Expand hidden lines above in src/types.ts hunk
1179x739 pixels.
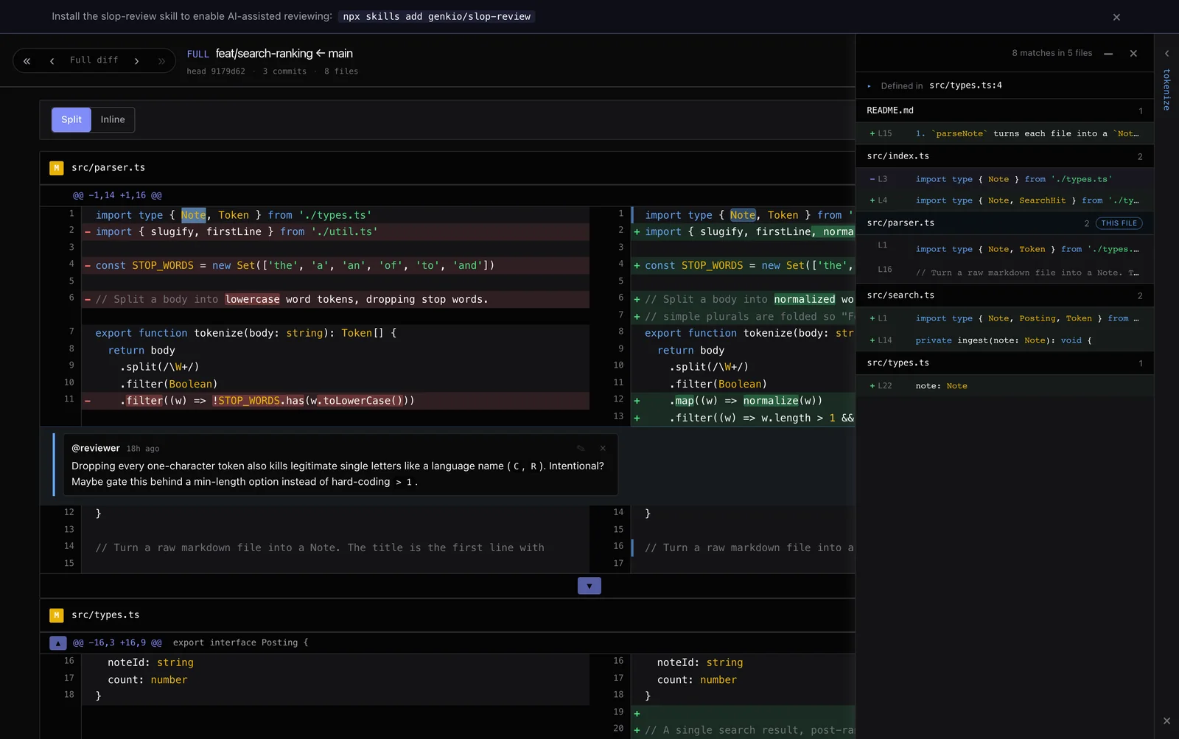click(x=58, y=642)
